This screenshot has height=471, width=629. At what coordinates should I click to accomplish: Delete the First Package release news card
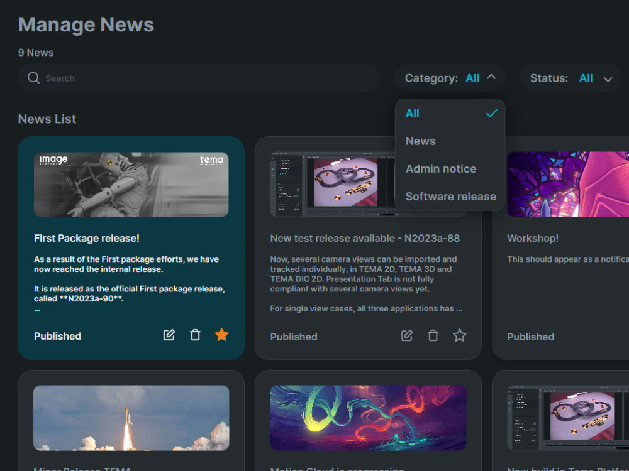pos(195,335)
